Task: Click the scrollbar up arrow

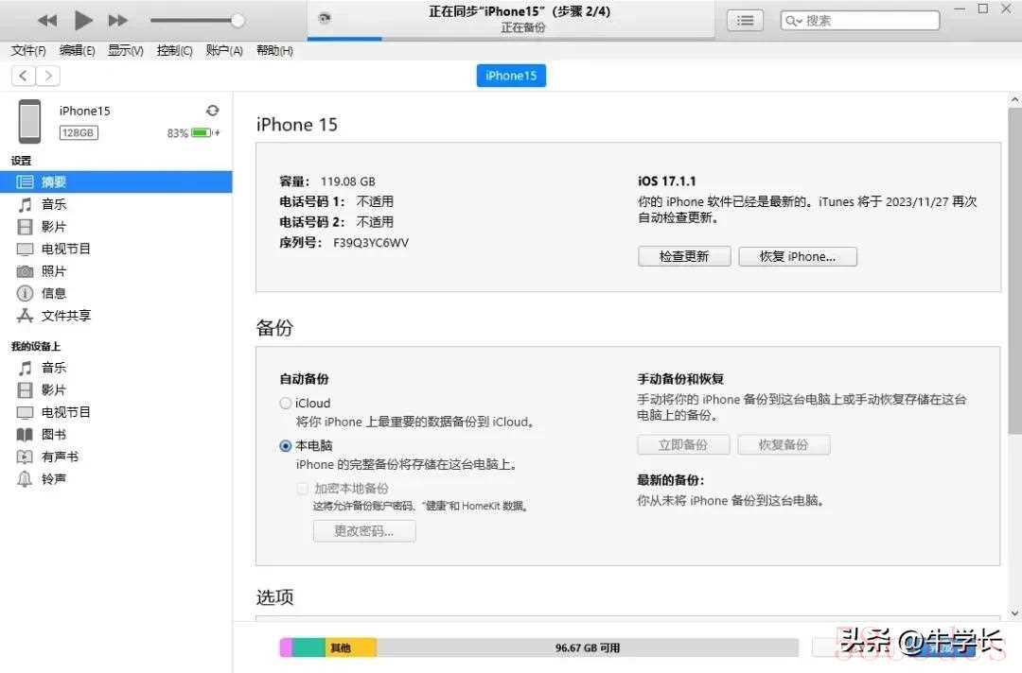Action: 1014,100
